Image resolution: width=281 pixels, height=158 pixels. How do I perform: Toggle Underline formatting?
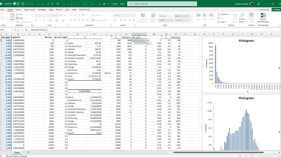(43, 20)
